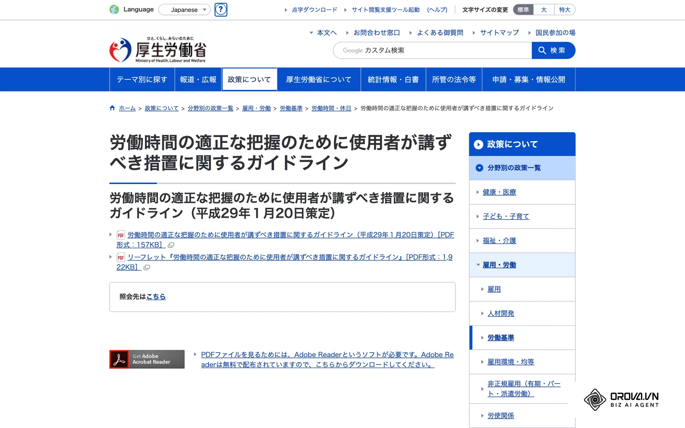Open 国民参加の場 link

(555, 33)
